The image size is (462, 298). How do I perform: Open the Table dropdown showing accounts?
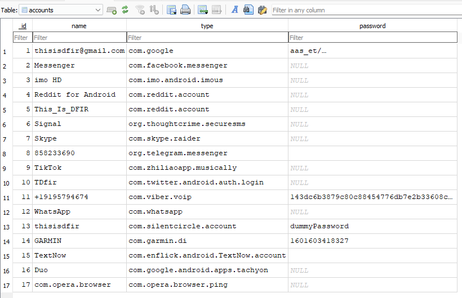pyautogui.click(x=61, y=10)
